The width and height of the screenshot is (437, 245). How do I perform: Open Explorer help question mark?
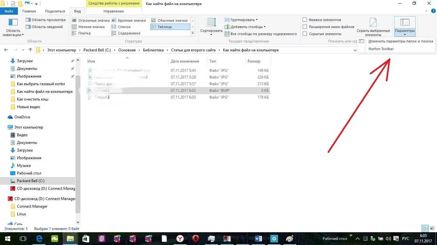coord(433,11)
